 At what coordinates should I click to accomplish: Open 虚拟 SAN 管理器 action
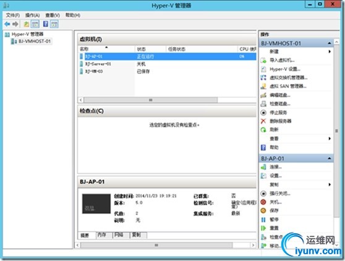287,86
